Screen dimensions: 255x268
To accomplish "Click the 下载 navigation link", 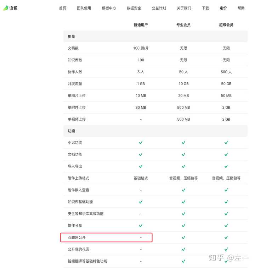I will pyautogui.click(x=205, y=8).
